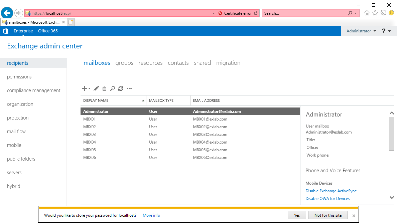Screen dimensions: 397x223
Task: Select the MBX03 mailbox row
Action: pyautogui.click(x=190, y=134)
